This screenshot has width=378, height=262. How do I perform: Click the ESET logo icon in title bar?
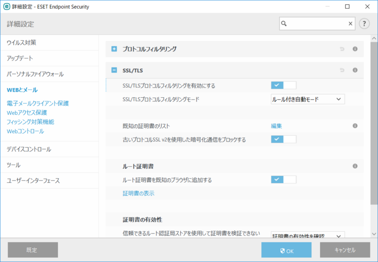coord(7,6)
